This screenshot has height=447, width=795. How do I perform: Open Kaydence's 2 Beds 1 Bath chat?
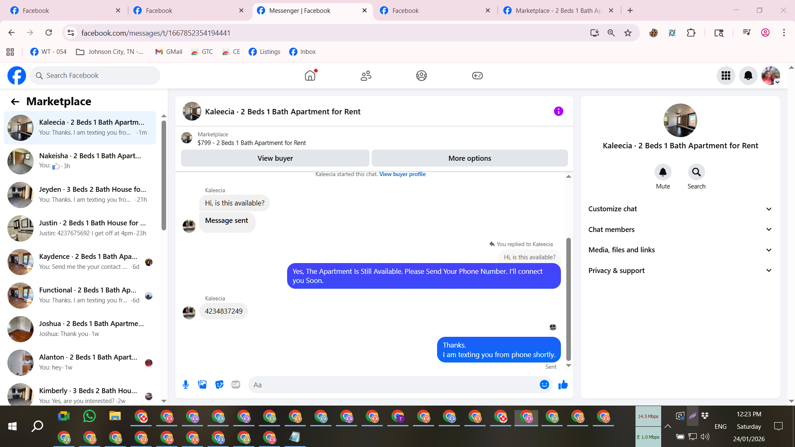point(80,262)
